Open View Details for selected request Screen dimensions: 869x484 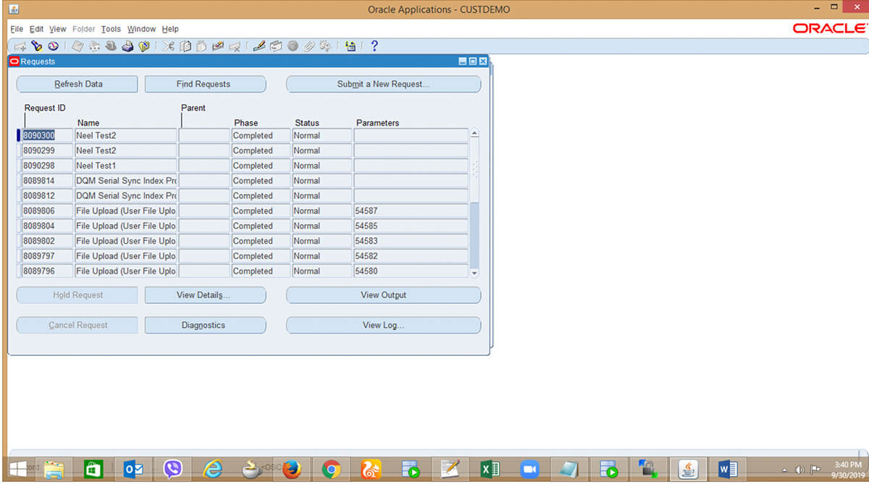tap(205, 295)
